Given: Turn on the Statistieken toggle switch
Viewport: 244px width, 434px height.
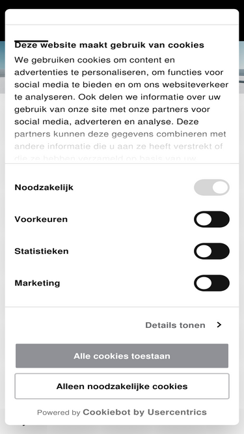Looking at the screenshot, I should [211, 251].
